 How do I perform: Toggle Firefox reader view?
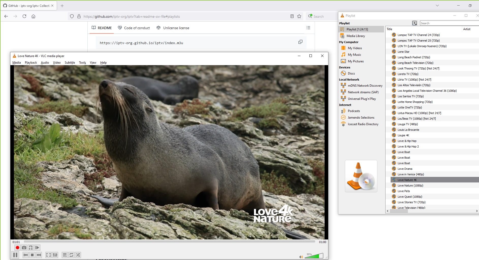click(x=292, y=16)
